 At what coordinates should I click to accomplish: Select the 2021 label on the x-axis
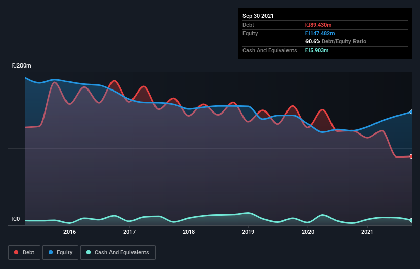367,232
